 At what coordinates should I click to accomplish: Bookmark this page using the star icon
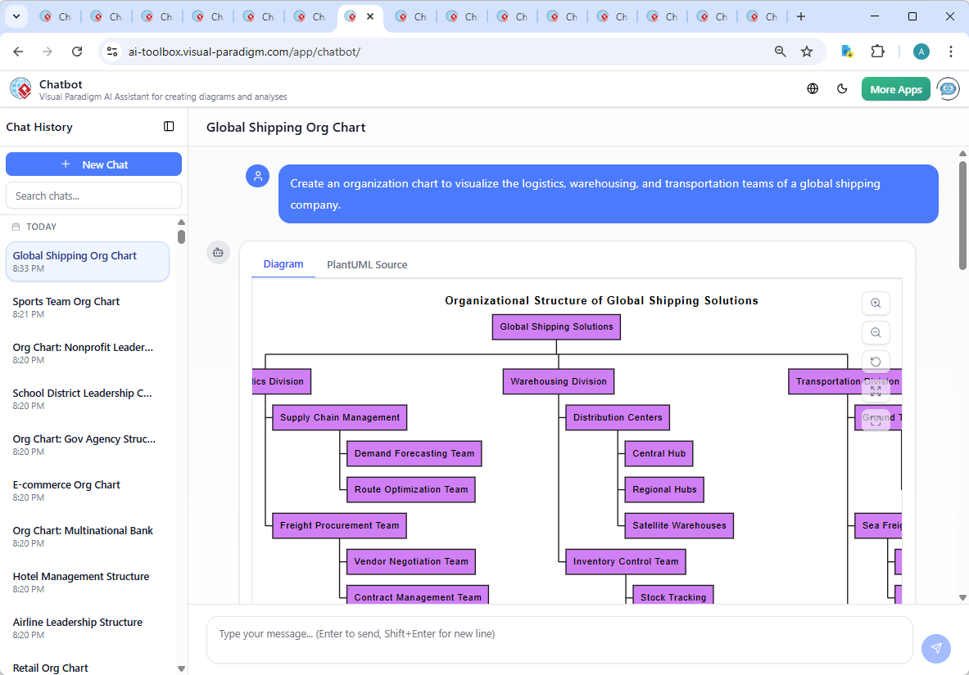[x=807, y=51]
